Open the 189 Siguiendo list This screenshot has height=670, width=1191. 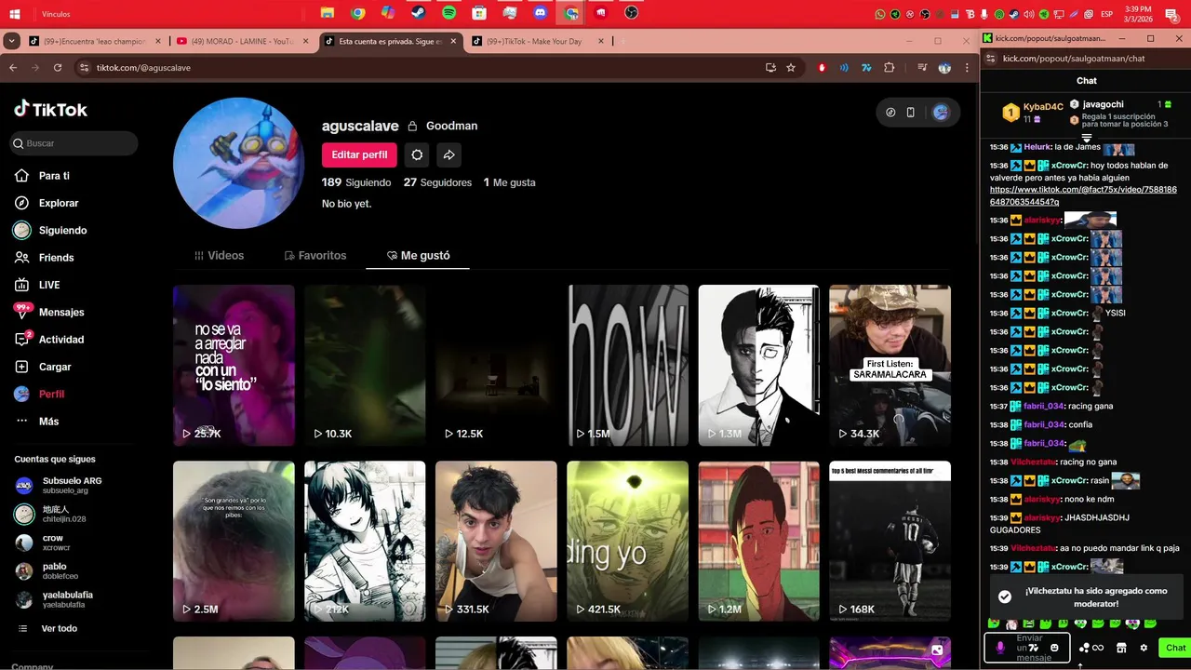click(356, 182)
